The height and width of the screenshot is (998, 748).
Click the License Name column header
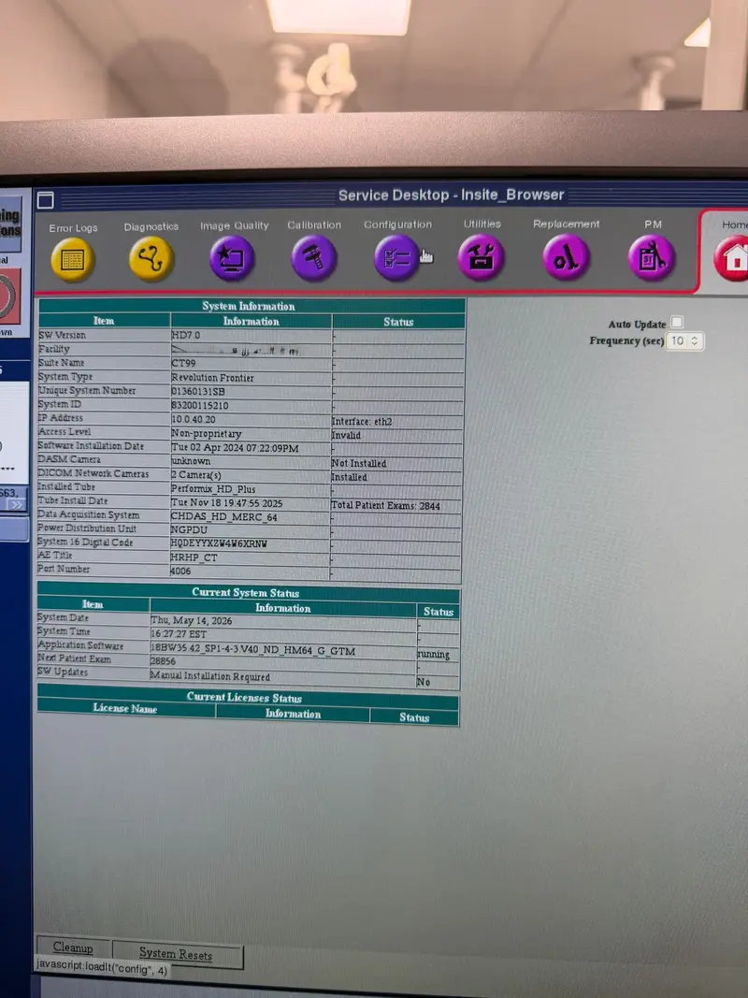(x=124, y=708)
